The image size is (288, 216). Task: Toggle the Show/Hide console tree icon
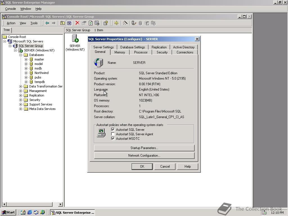pyautogui.click(x=69, y=23)
